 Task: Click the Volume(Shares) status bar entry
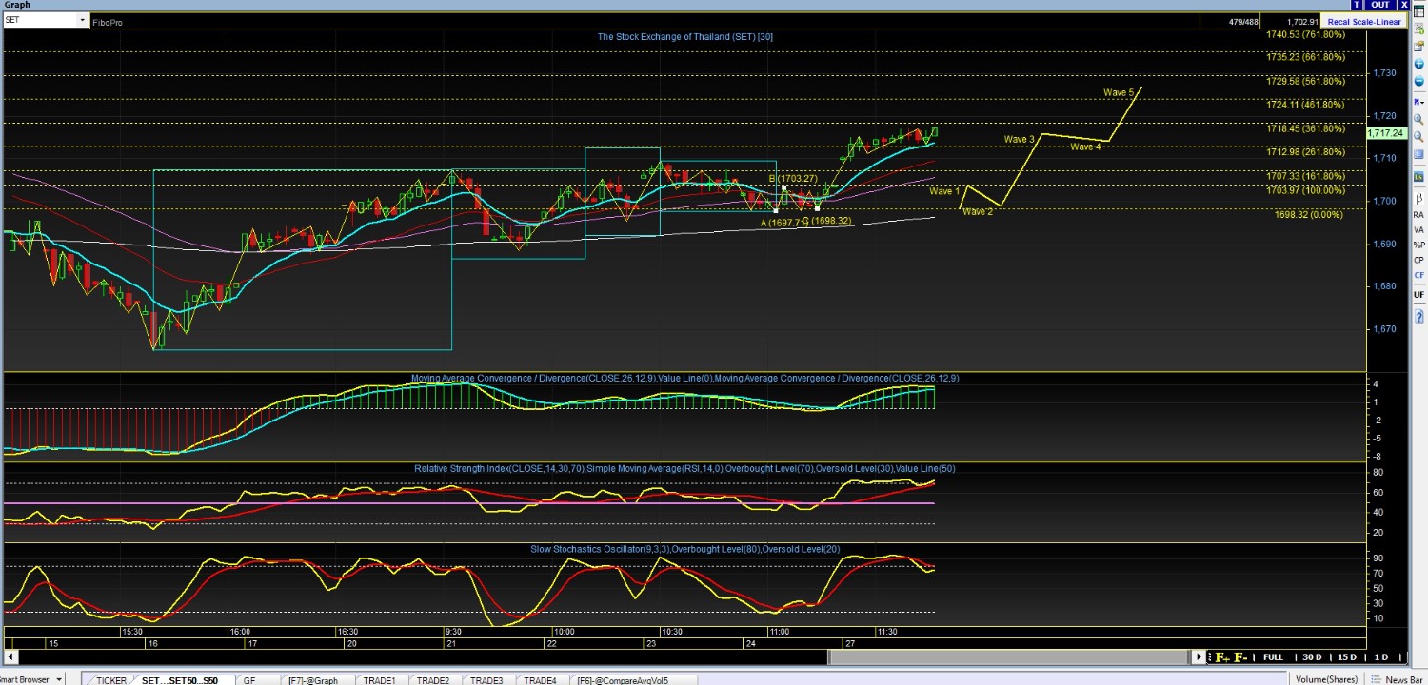(x=1326, y=679)
